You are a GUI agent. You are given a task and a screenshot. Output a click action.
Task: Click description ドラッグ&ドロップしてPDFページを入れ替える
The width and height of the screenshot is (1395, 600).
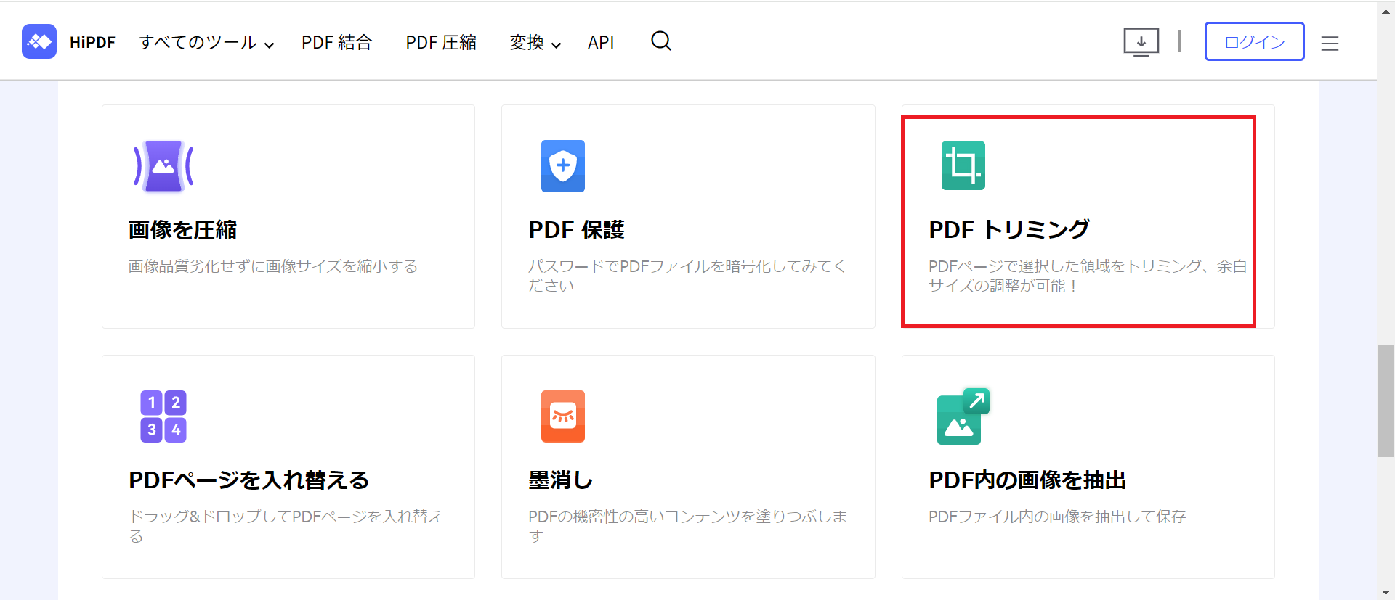click(x=286, y=526)
